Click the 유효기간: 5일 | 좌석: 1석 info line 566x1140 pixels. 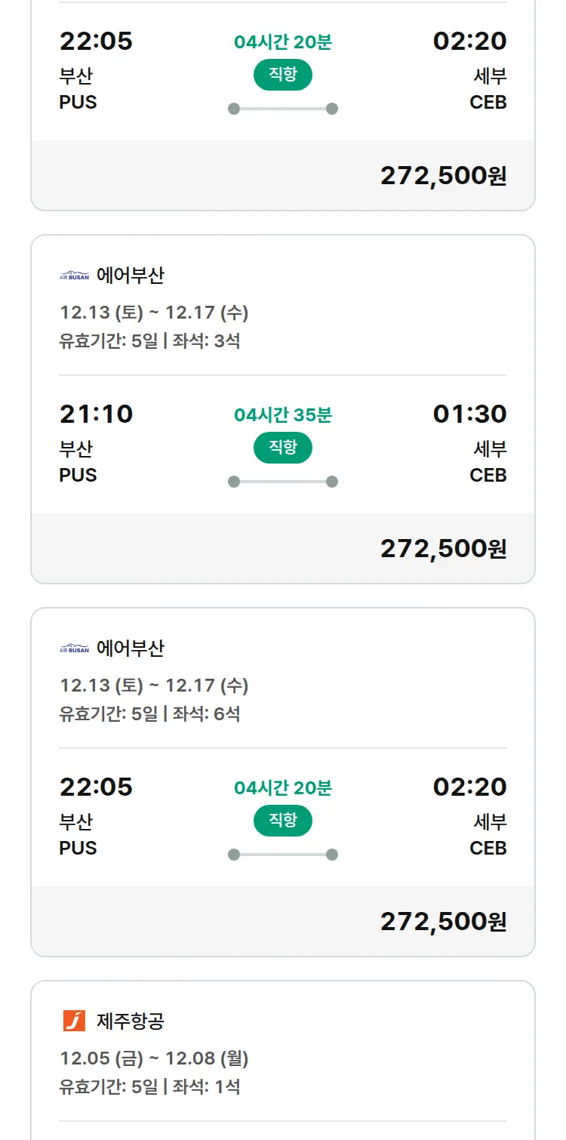pyautogui.click(x=149, y=1087)
